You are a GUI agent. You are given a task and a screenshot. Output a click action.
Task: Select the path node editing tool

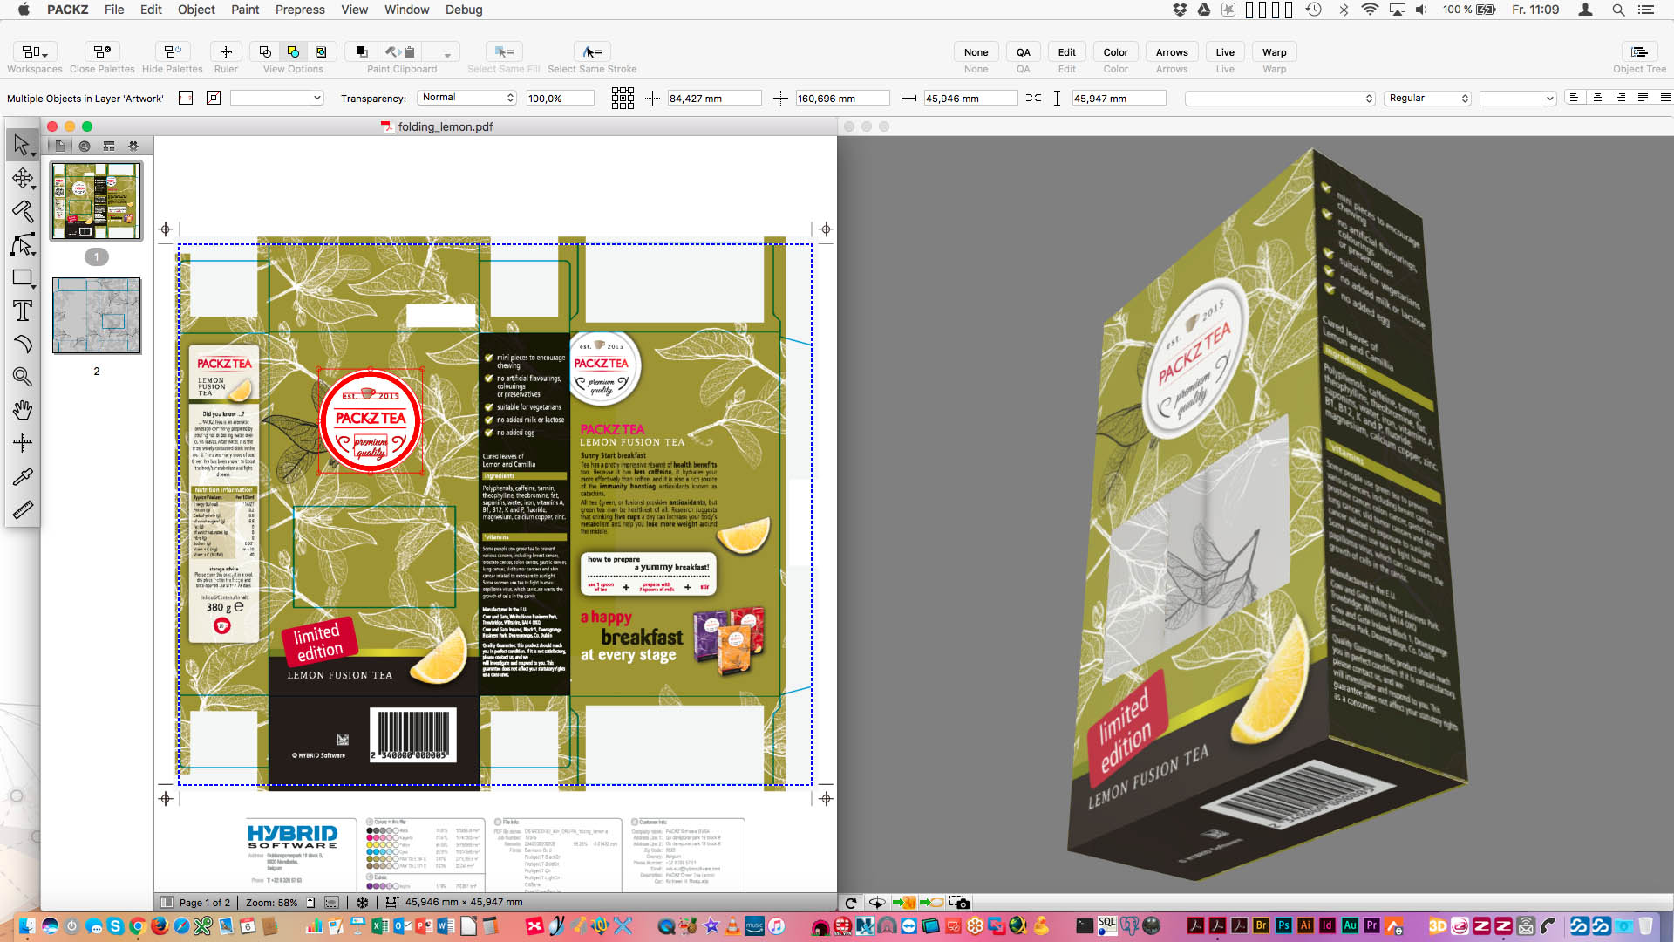22,245
